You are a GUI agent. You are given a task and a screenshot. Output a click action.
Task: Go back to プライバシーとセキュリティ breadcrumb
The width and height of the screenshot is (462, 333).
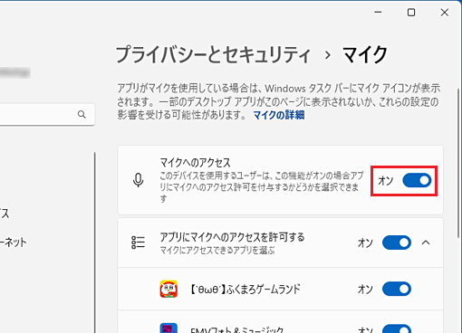[213, 55]
